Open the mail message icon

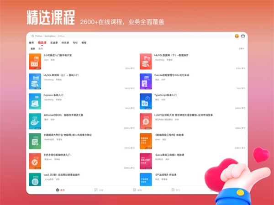[x=243, y=36]
